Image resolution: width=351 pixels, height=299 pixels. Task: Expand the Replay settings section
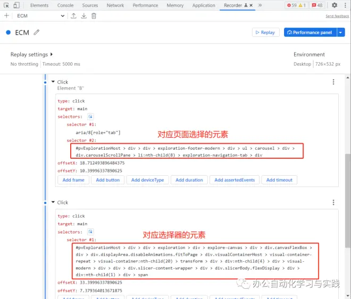tap(31, 55)
